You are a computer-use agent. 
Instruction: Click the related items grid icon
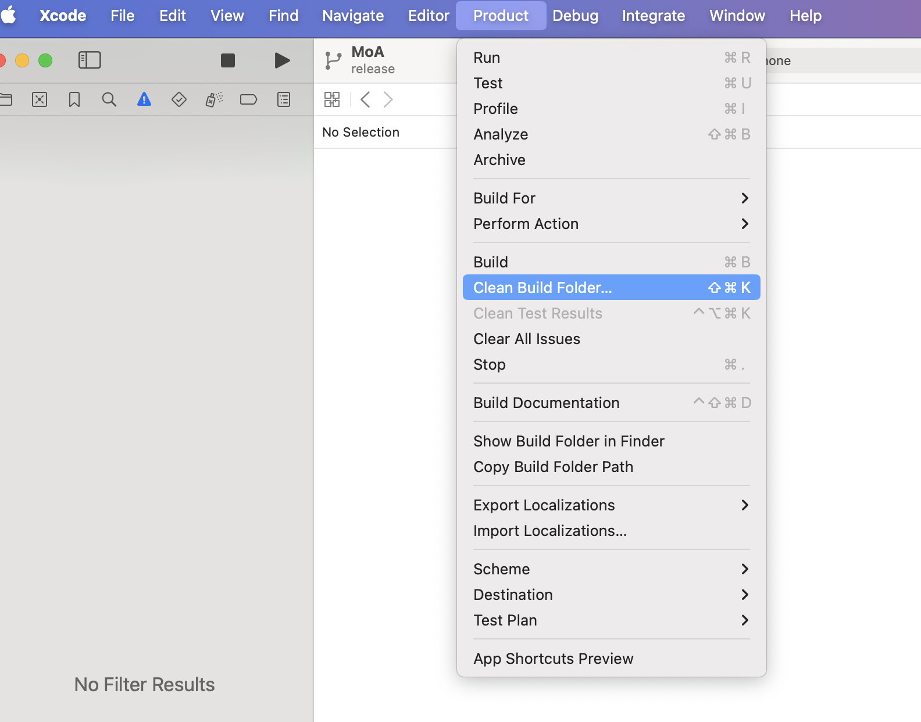coord(332,99)
